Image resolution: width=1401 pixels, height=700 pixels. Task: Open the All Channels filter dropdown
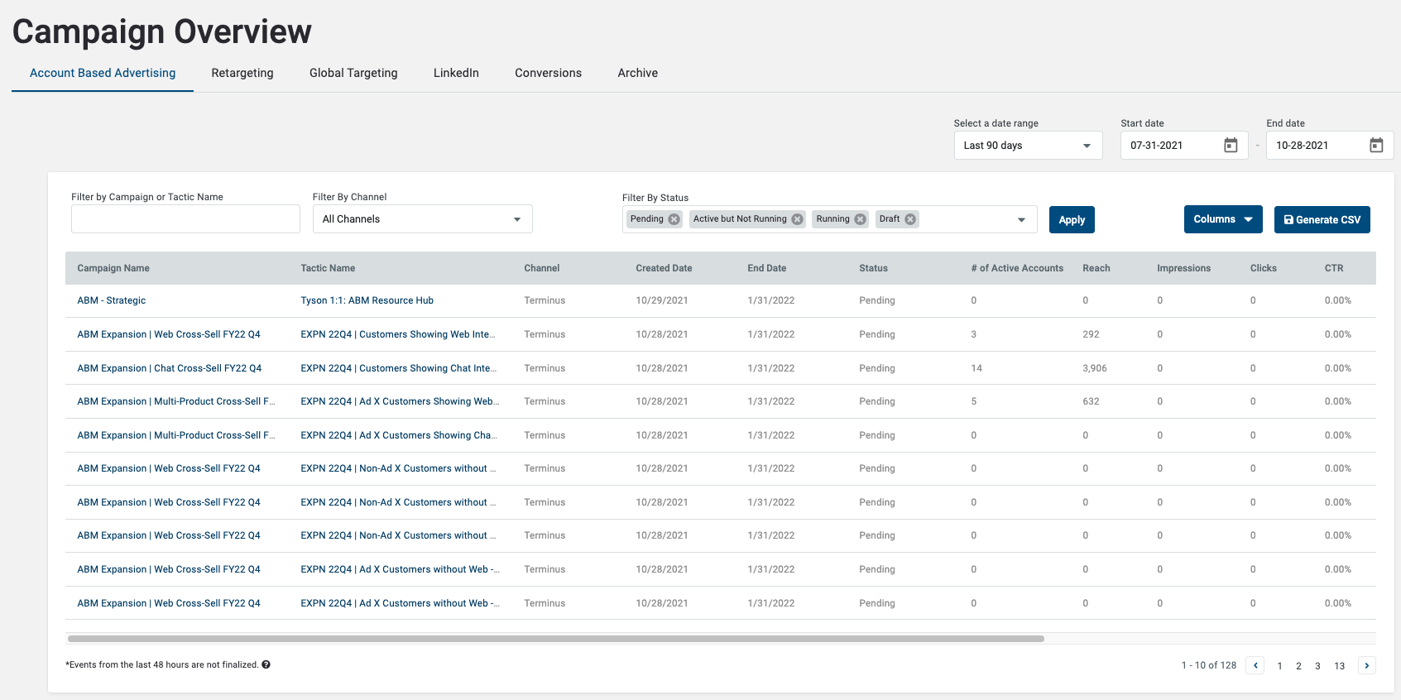tap(422, 219)
